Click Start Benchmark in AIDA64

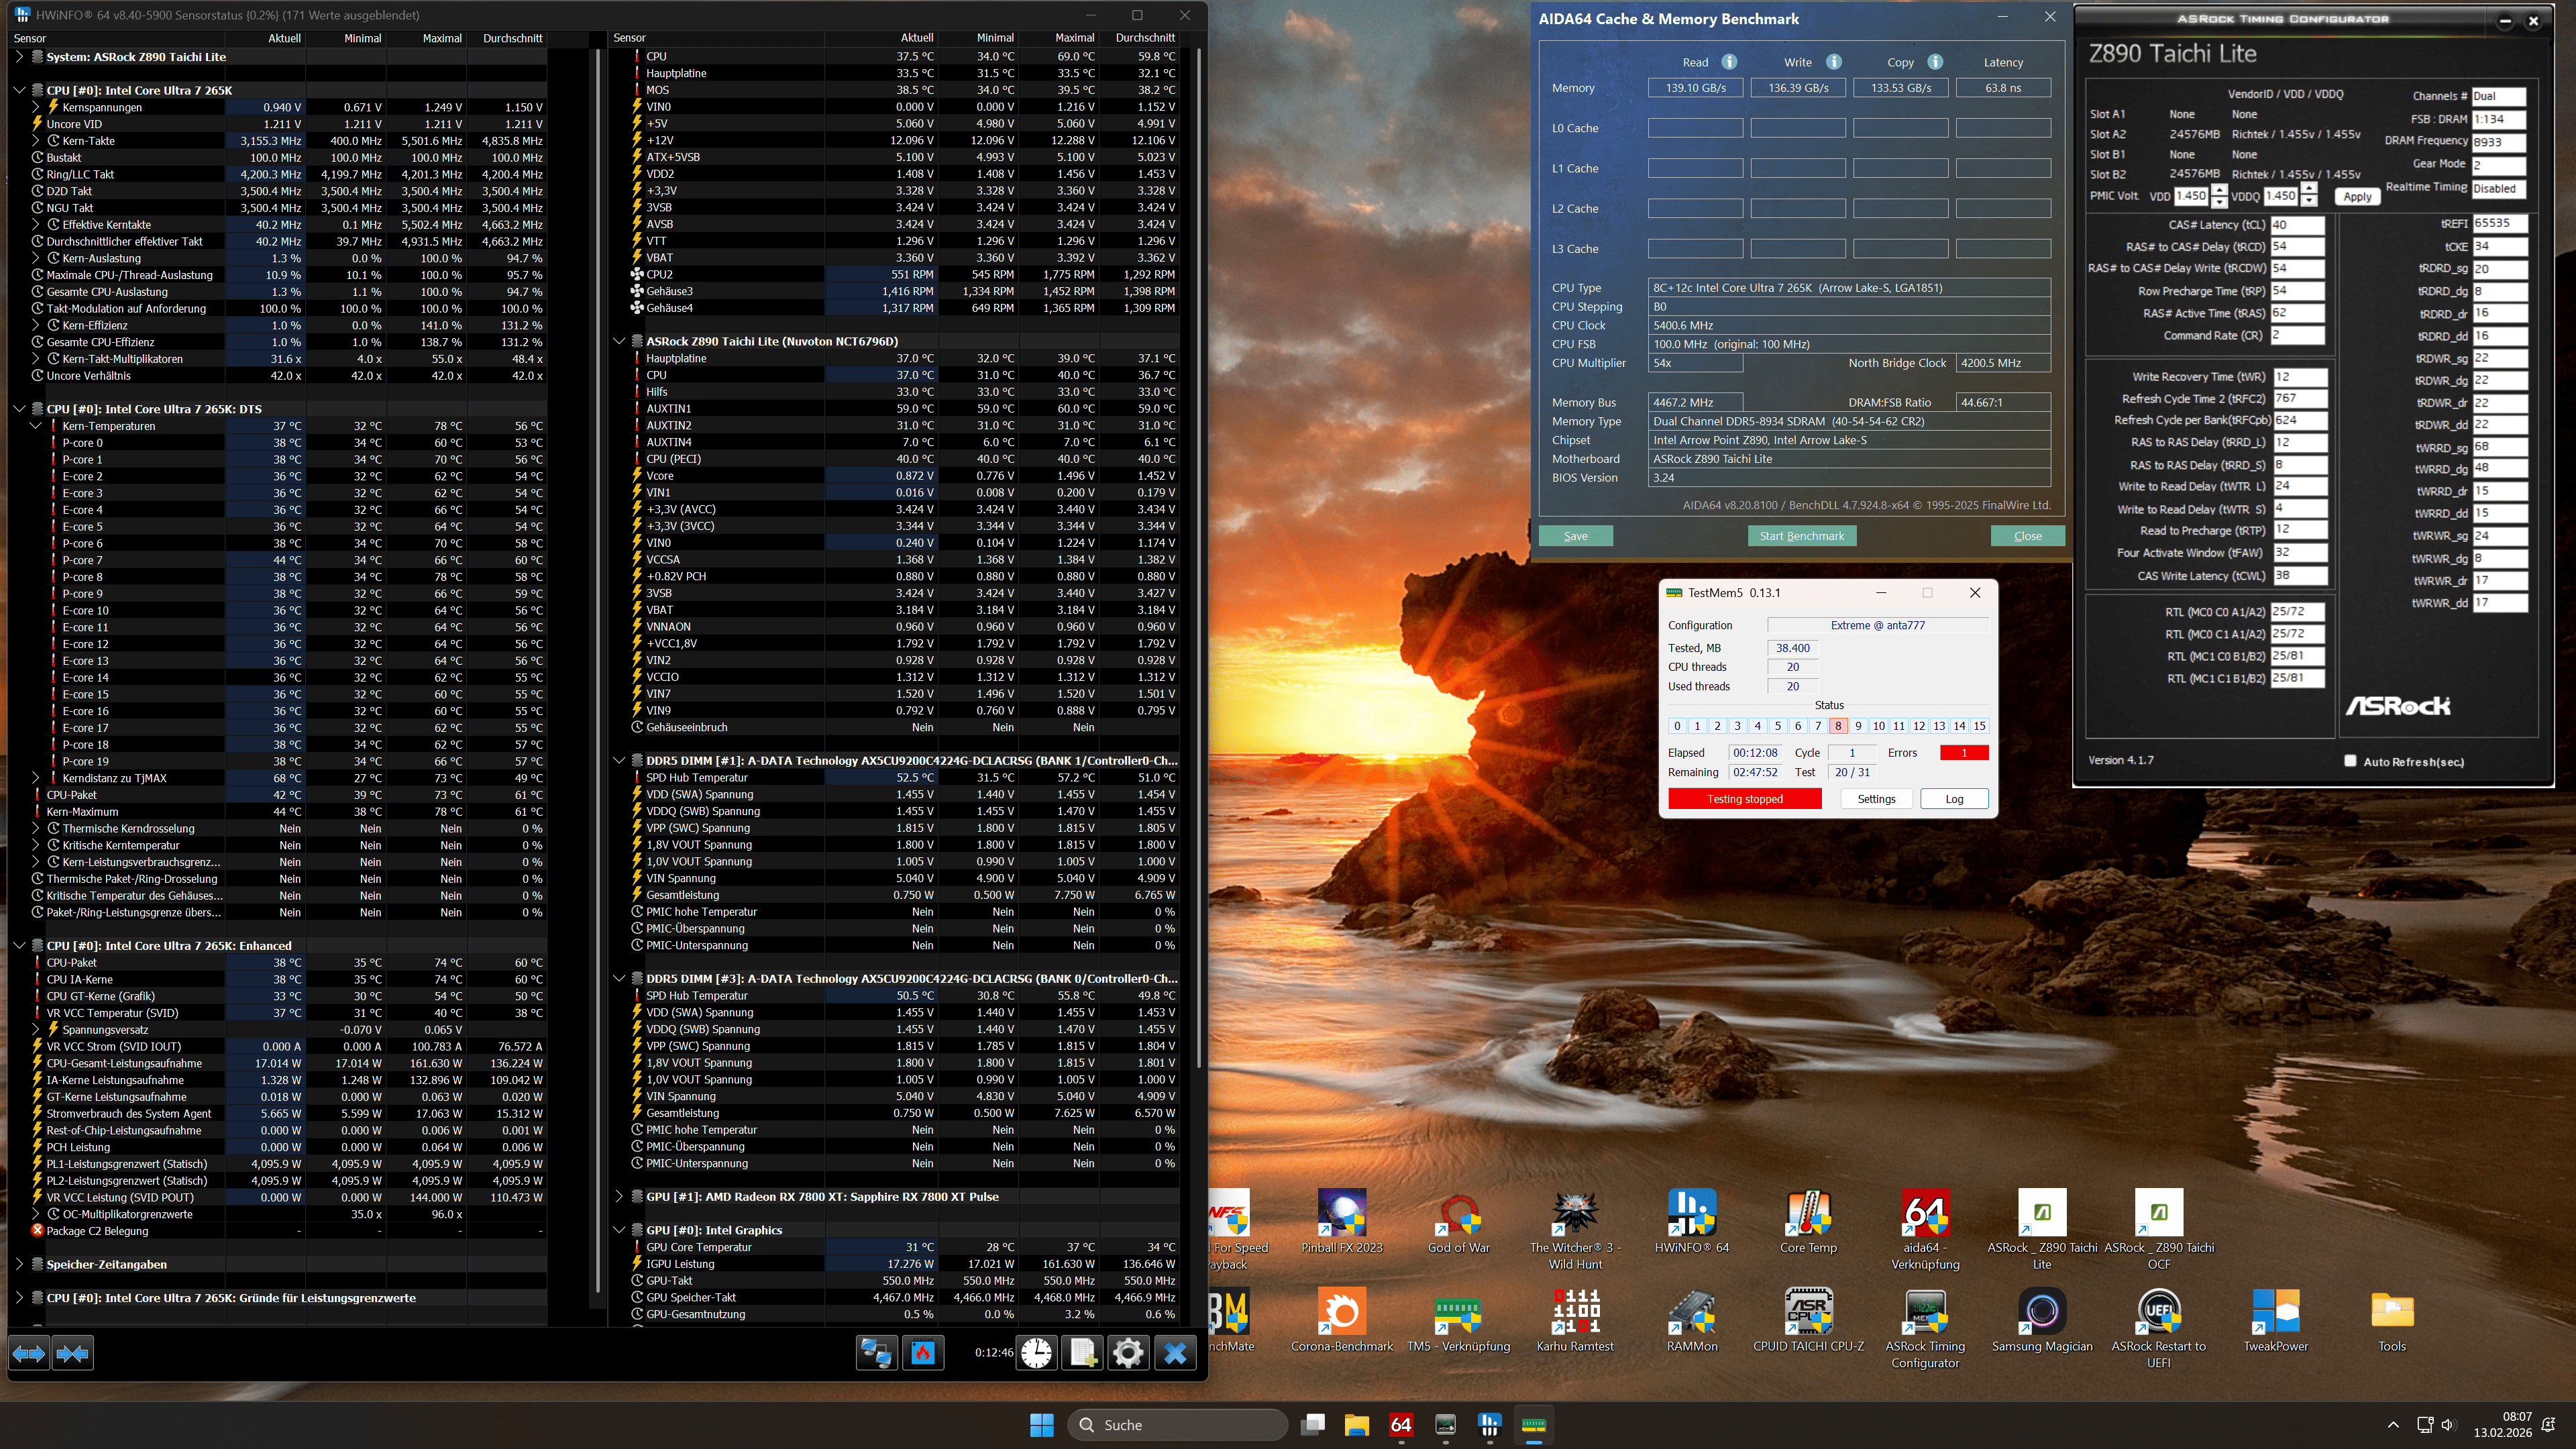click(1801, 536)
